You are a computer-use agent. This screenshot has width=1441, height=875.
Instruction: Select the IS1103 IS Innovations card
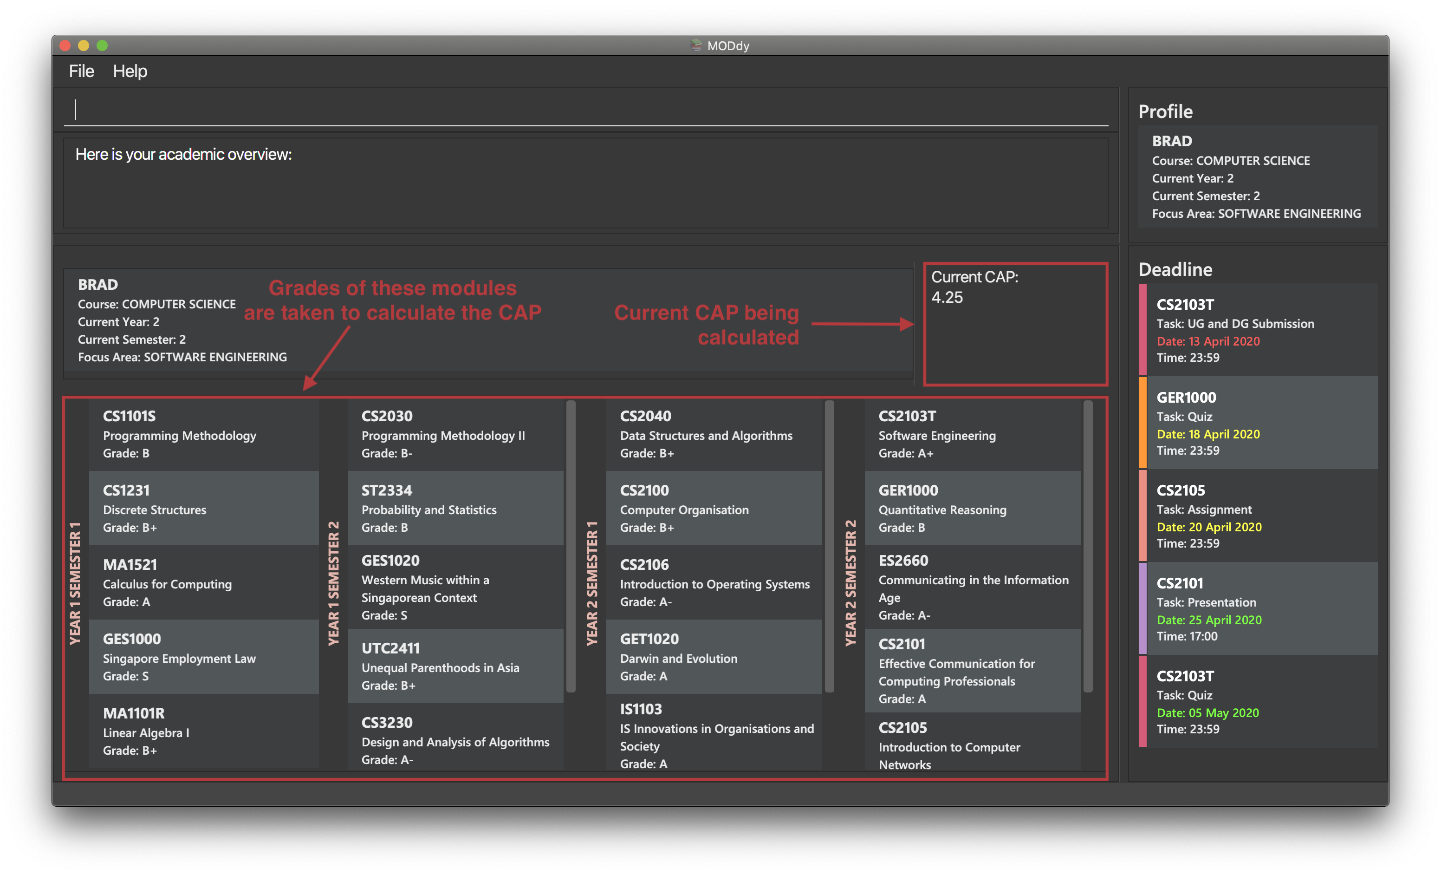tap(714, 732)
